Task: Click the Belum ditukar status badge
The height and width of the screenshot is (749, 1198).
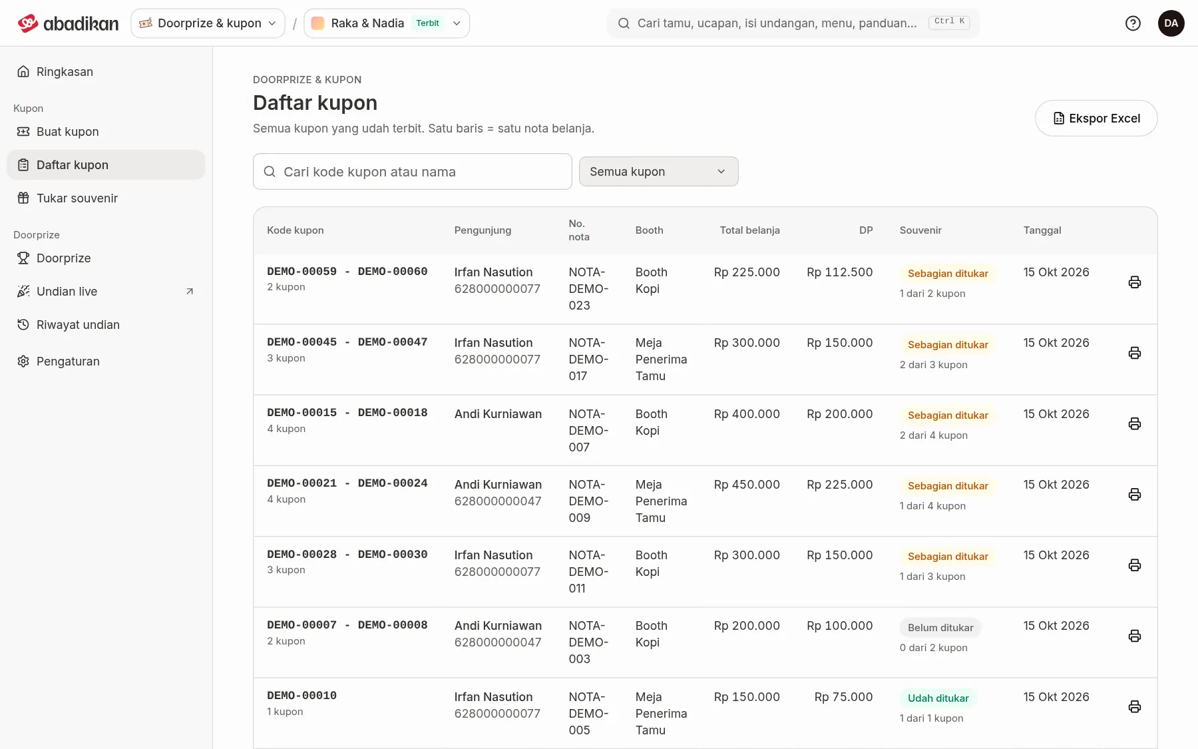Action: pos(940,627)
